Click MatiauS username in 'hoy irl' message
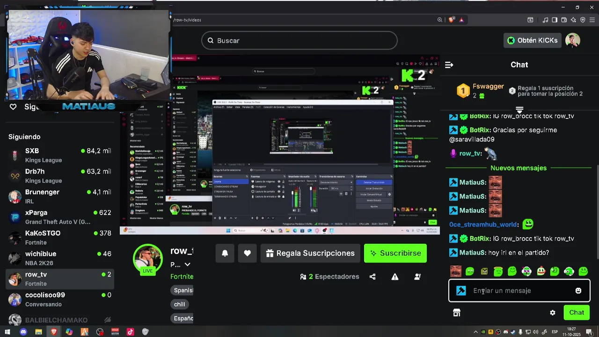The height and width of the screenshot is (337, 599). (473, 253)
